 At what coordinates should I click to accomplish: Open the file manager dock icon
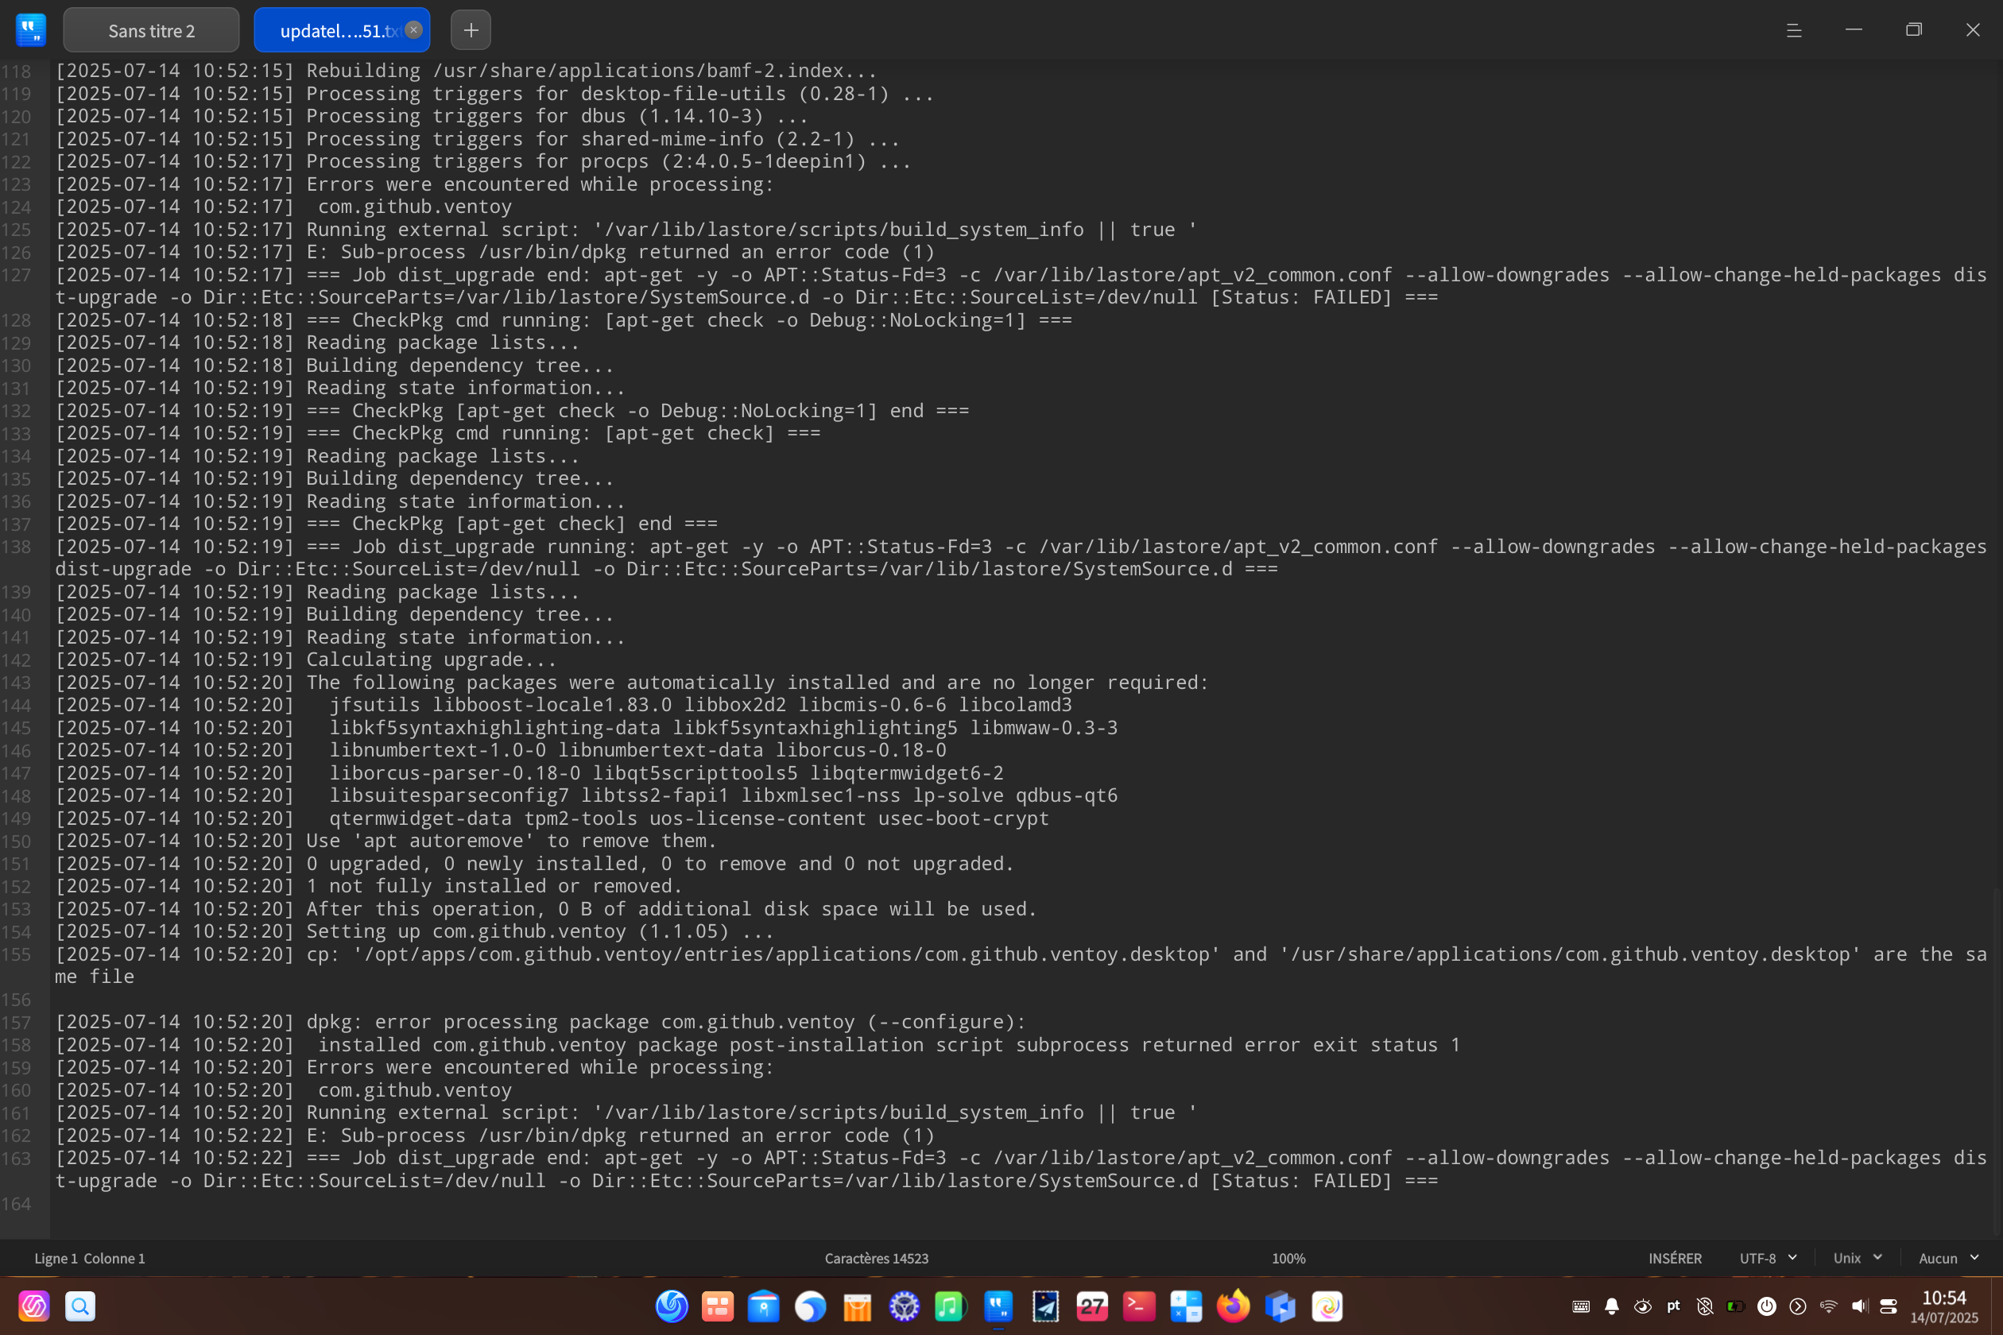[x=763, y=1305]
